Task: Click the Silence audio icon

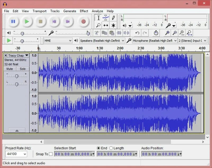Action: [126, 33]
